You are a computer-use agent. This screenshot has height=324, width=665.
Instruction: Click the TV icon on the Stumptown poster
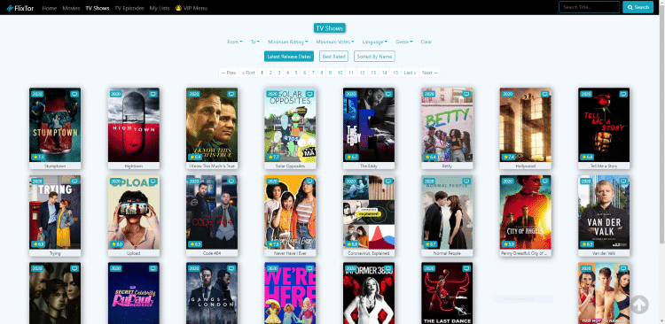pos(74,94)
